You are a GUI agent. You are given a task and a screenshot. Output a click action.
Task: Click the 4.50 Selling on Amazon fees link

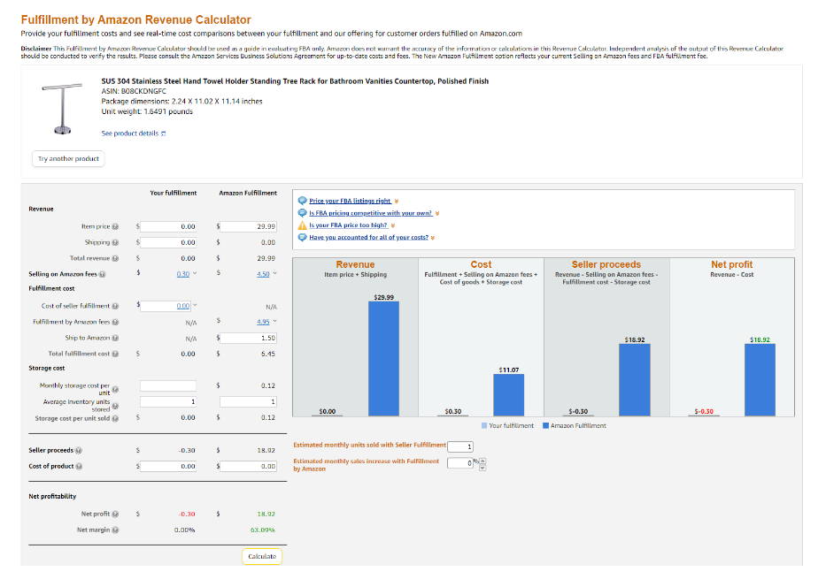[263, 274]
